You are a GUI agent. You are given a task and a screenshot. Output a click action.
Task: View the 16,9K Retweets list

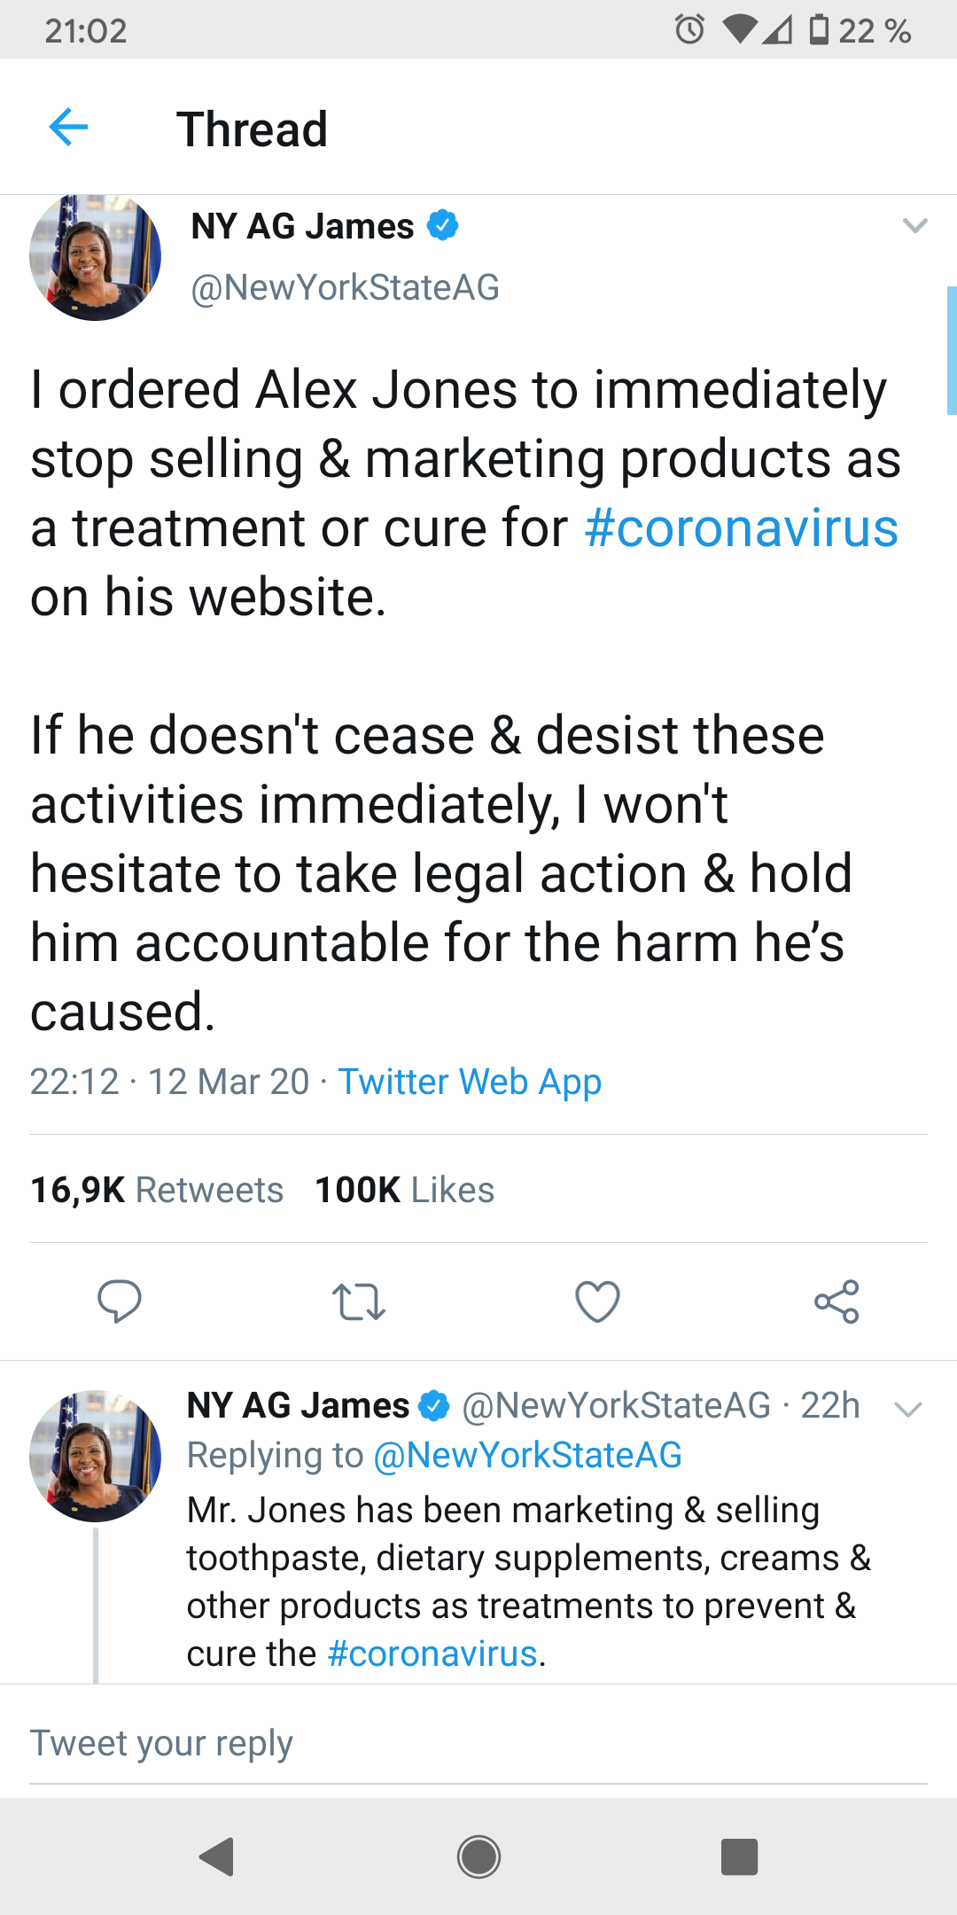157,1190
